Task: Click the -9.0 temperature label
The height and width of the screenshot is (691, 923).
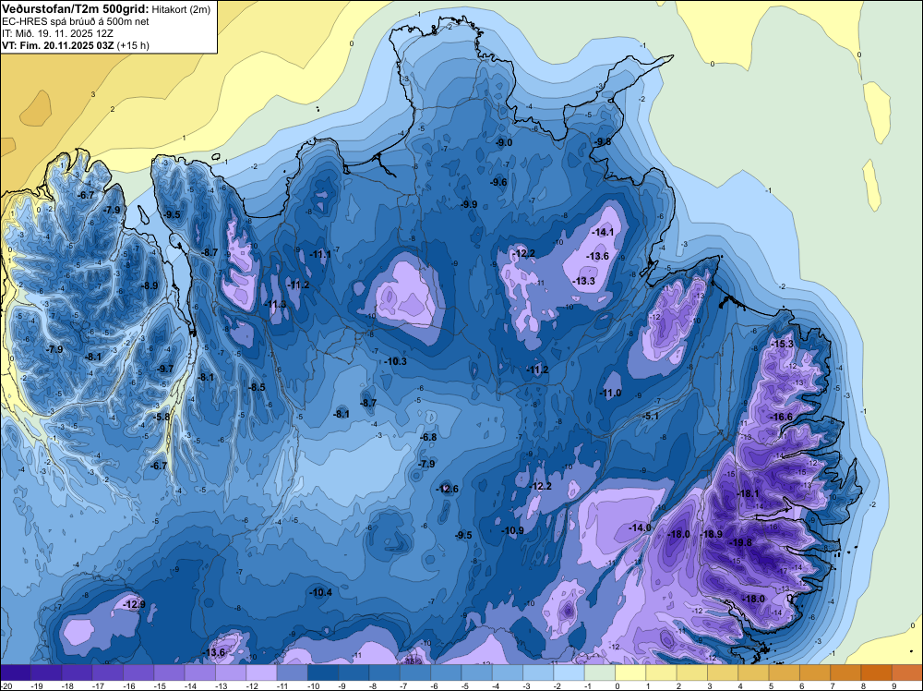Action: [504, 142]
